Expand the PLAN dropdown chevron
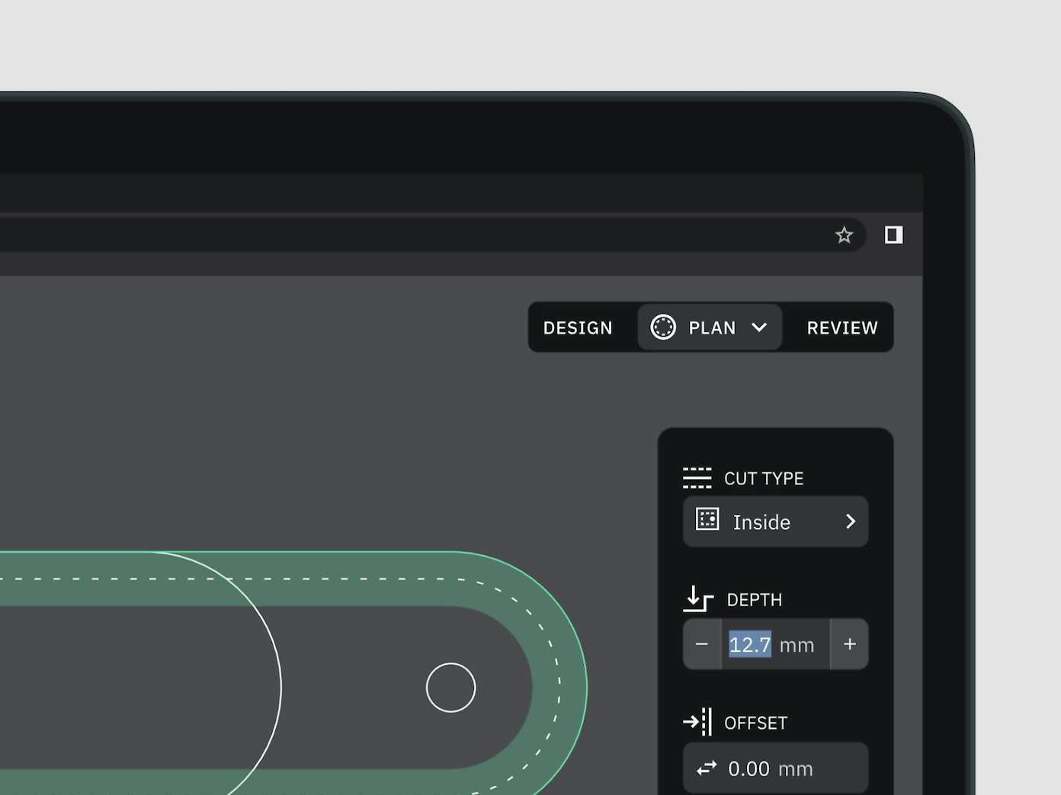 click(x=759, y=327)
